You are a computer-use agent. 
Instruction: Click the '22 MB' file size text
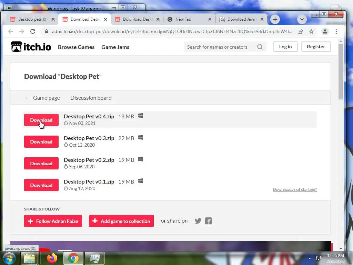pos(126,138)
